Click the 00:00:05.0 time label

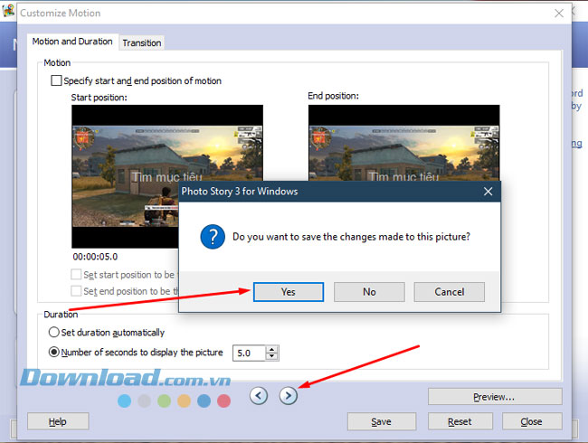(95, 257)
